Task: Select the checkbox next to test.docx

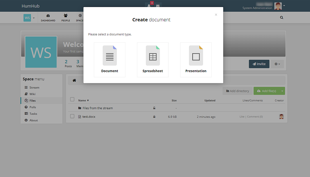Action: 72,116
